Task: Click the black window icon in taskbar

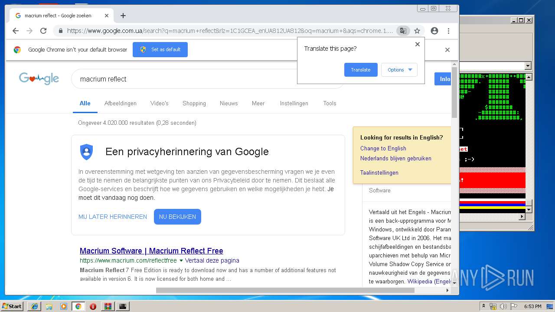Action: [123, 306]
